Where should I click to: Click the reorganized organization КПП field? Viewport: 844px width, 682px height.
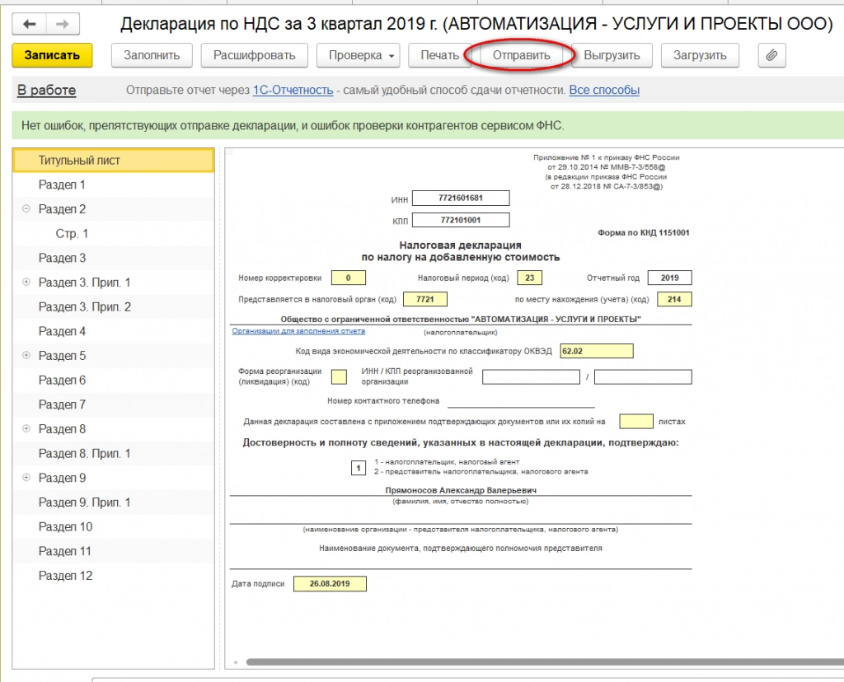643,377
